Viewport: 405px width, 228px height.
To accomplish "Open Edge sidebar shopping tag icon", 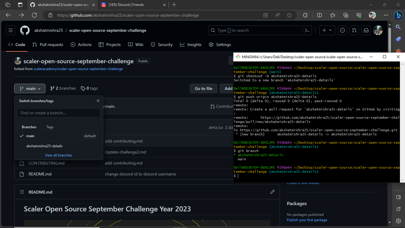I will [x=398, y=39].
